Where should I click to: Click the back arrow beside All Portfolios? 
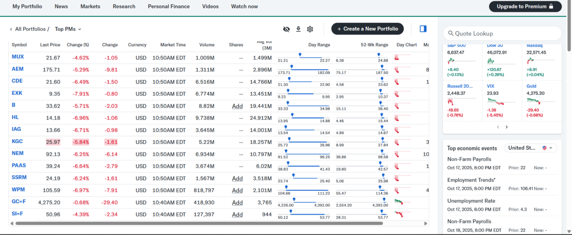click(11, 29)
